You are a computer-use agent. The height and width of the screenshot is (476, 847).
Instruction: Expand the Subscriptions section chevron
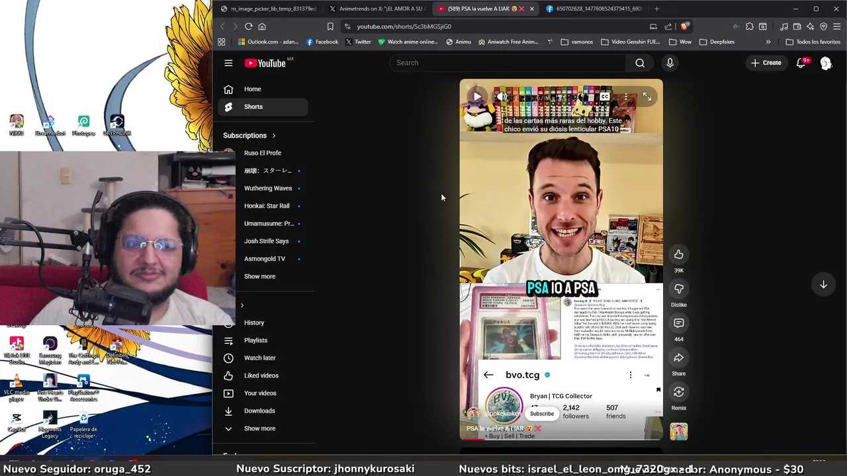click(x=273, y=136)
